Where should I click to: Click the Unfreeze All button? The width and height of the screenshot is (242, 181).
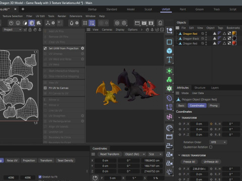click(x=211, y=162)
